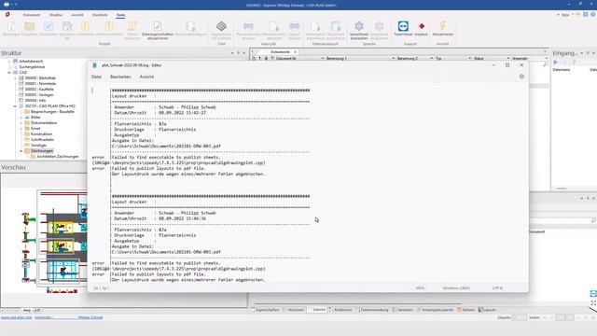Switch to Layouts bottom tab

coord(487,310)
